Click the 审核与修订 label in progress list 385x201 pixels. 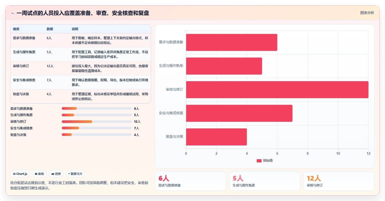coord(18,122)
